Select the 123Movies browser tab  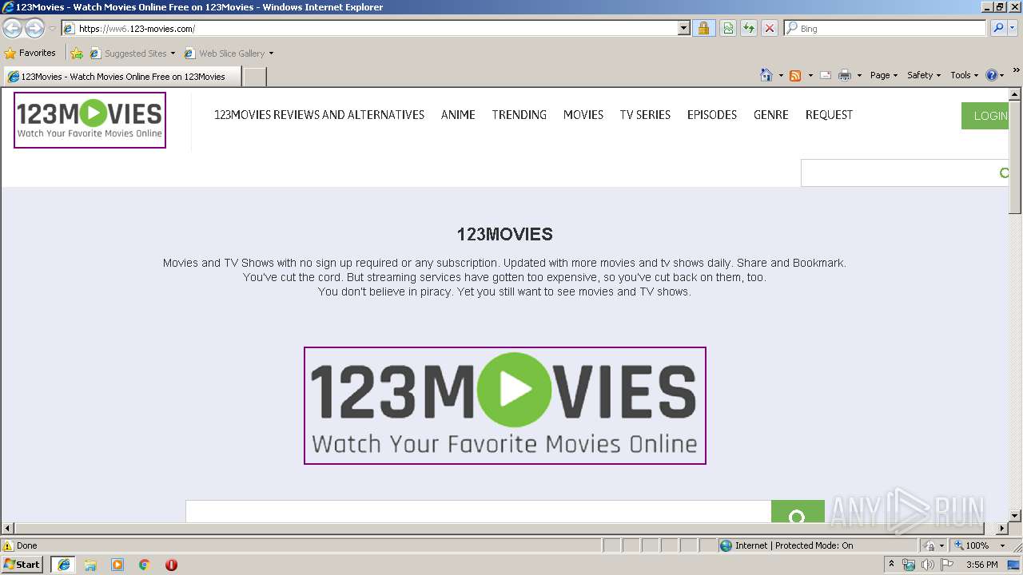[122, 77]
